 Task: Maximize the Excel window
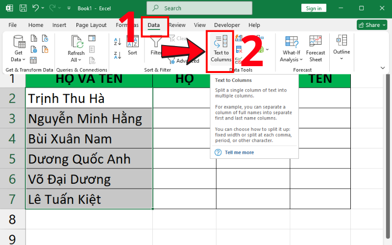click(362, 8)
